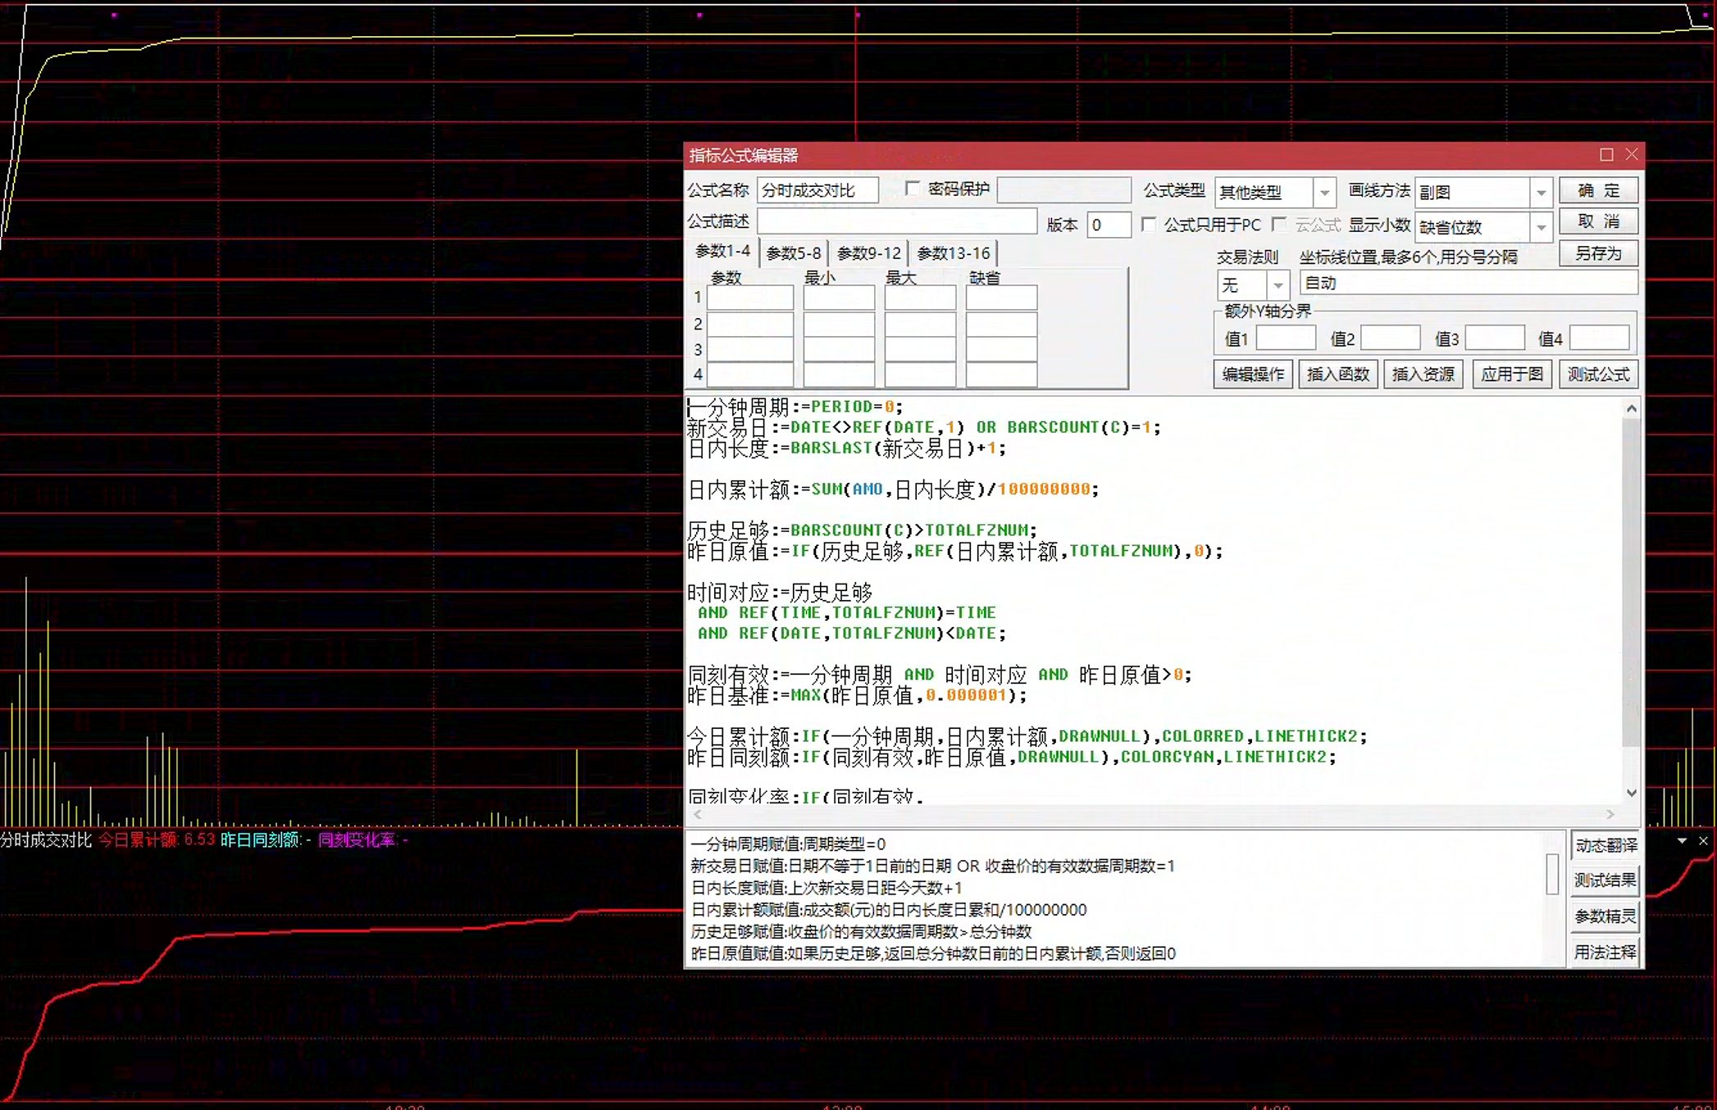
Task: Click the code line starting 今日累计额:IF
Action: tap(1027, 737)
